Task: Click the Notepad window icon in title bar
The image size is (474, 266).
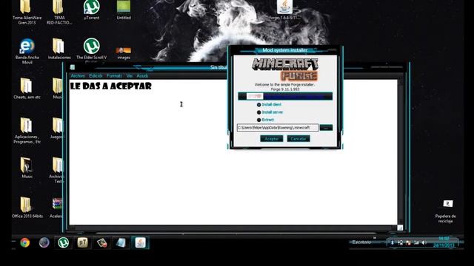Action: coord(73,67)
